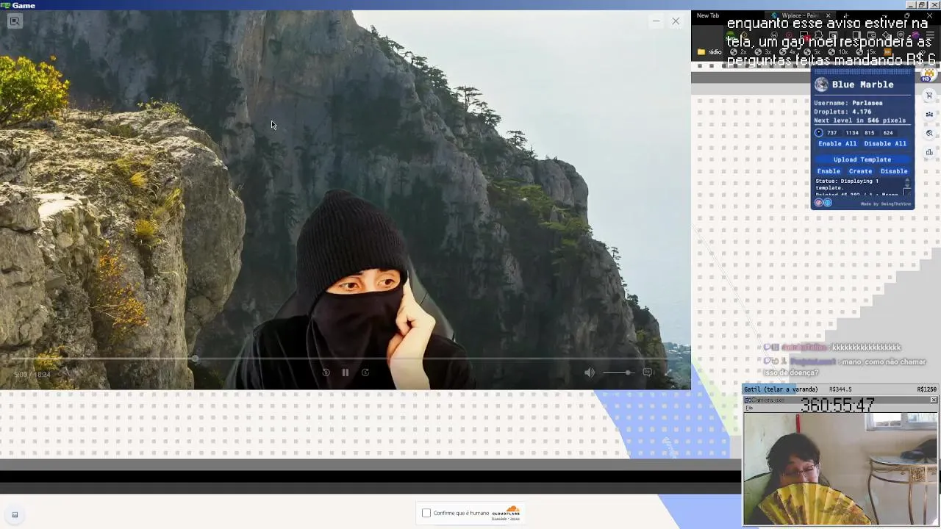Click the 10x bookmark
The width and height of the screenshot is (941, 529).
[x=837, y=52]
